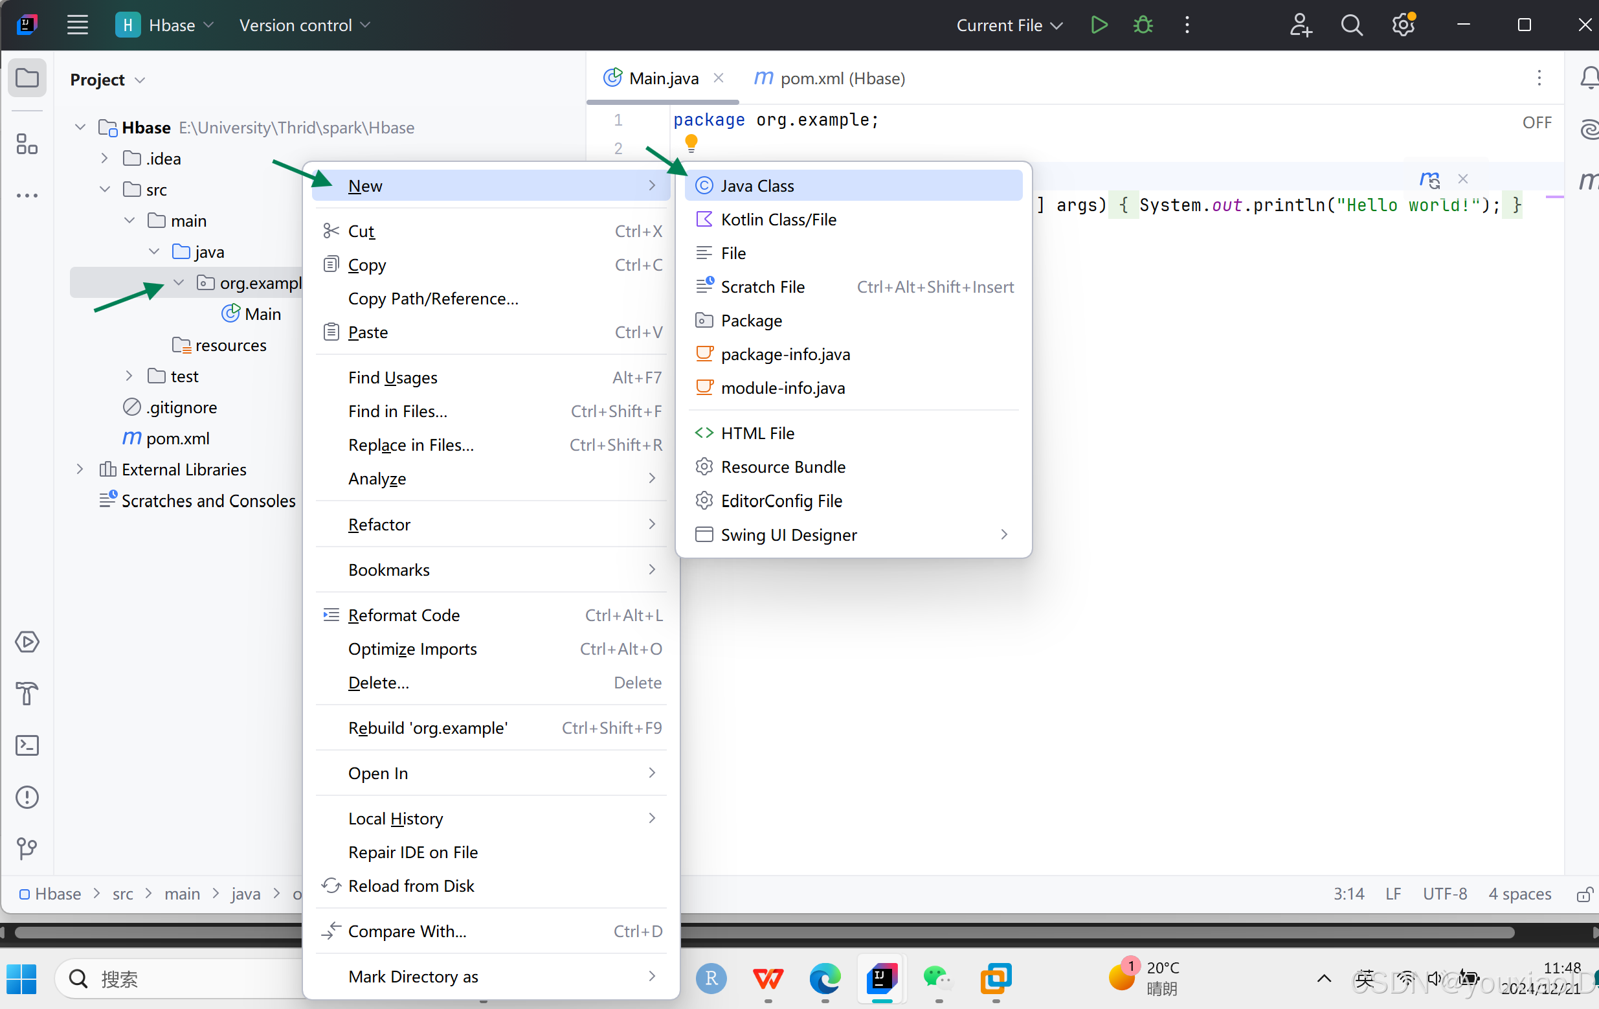Start a debugging session with the bug icon
1599x1009 pixels.
click(1142, 25)
